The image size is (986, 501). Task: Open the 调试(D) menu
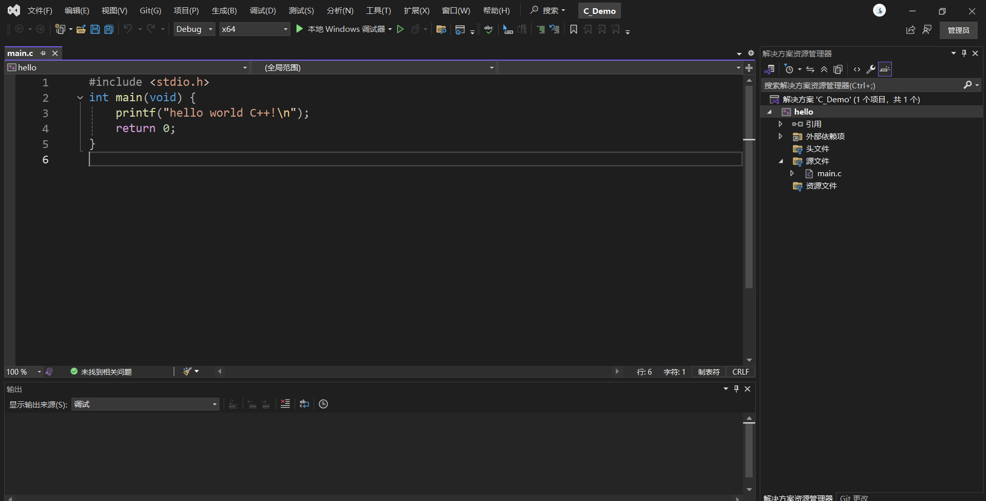(x=263, y=11)
